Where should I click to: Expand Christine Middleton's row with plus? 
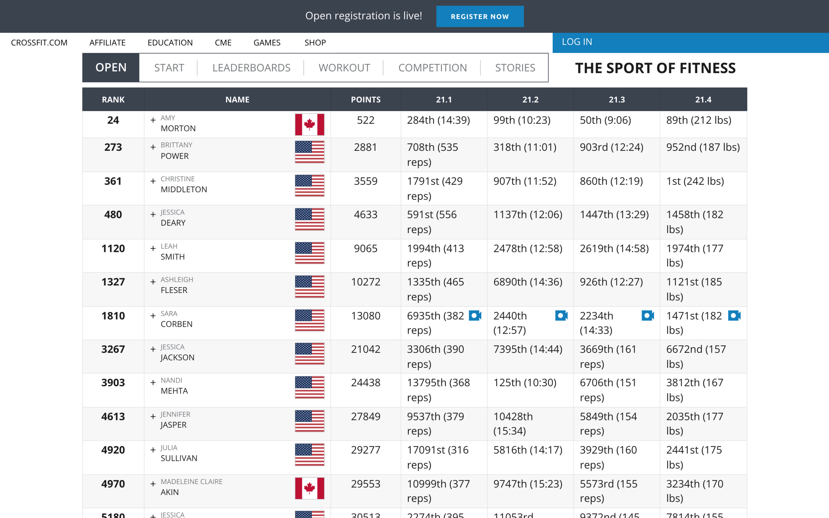[153, 181]
